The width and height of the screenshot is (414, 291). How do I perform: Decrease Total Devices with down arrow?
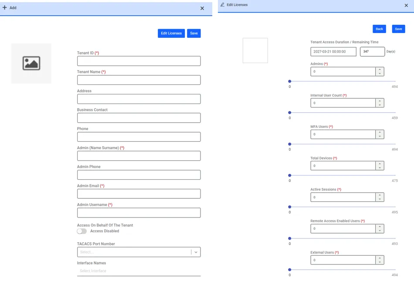coord(380,167)
